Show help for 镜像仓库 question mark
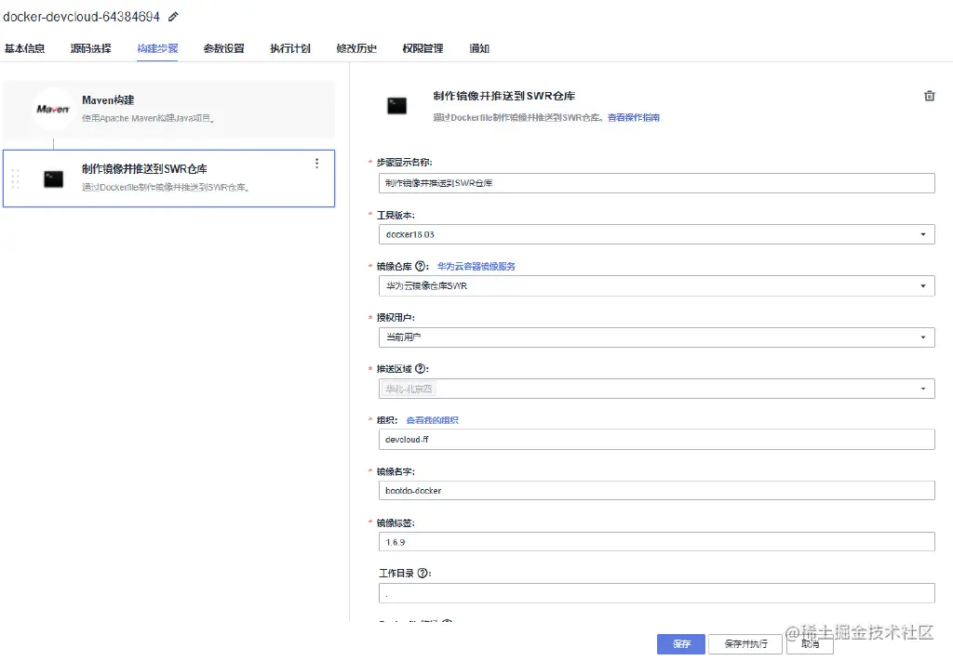This screenshot has height=661, width=953. (x=420, y=266)
